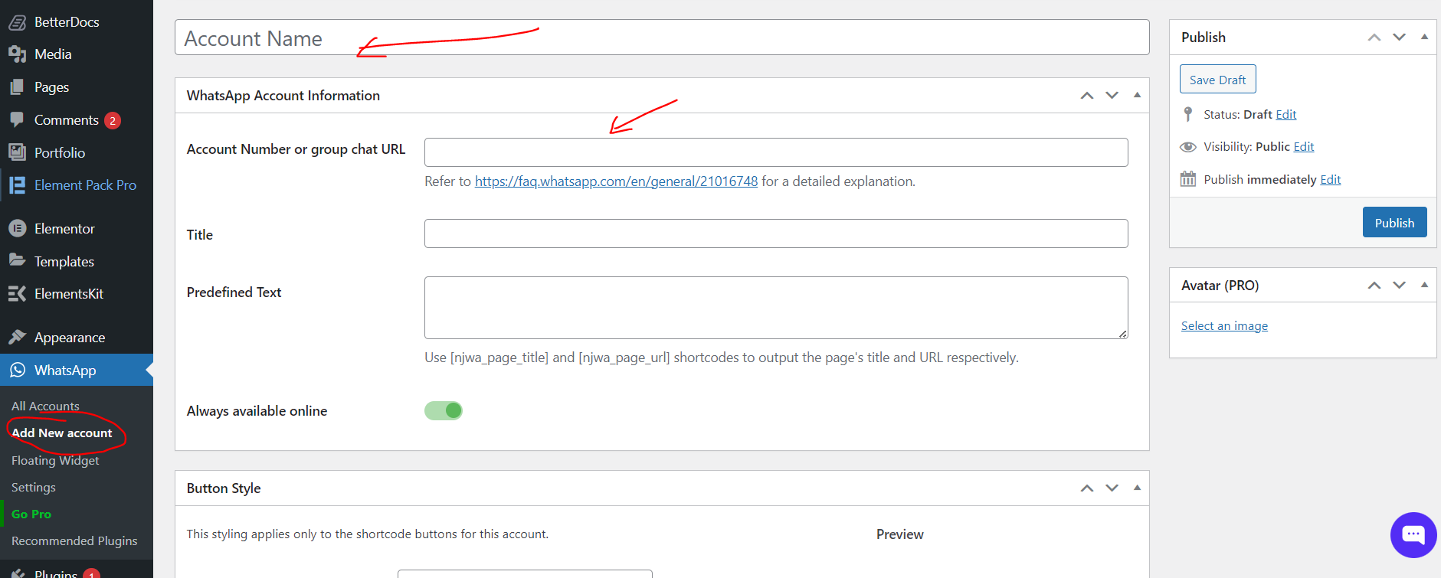Collapse the Publish panel

click(x=1424, y=37)
